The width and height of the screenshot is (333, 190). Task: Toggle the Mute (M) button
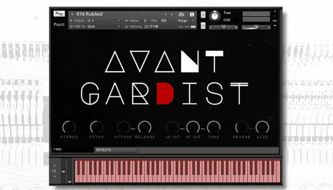pyautogui.click(x=203, y=25)
